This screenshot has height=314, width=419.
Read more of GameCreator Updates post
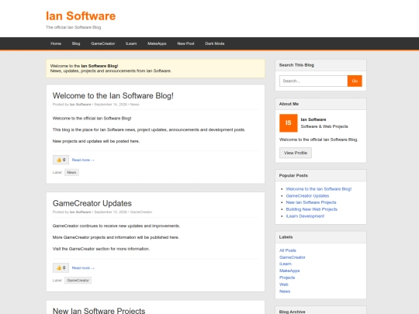point(83,267)
